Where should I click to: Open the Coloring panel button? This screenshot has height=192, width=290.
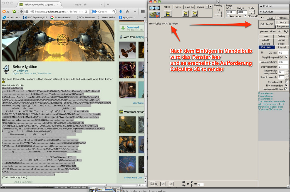(266, 44)
